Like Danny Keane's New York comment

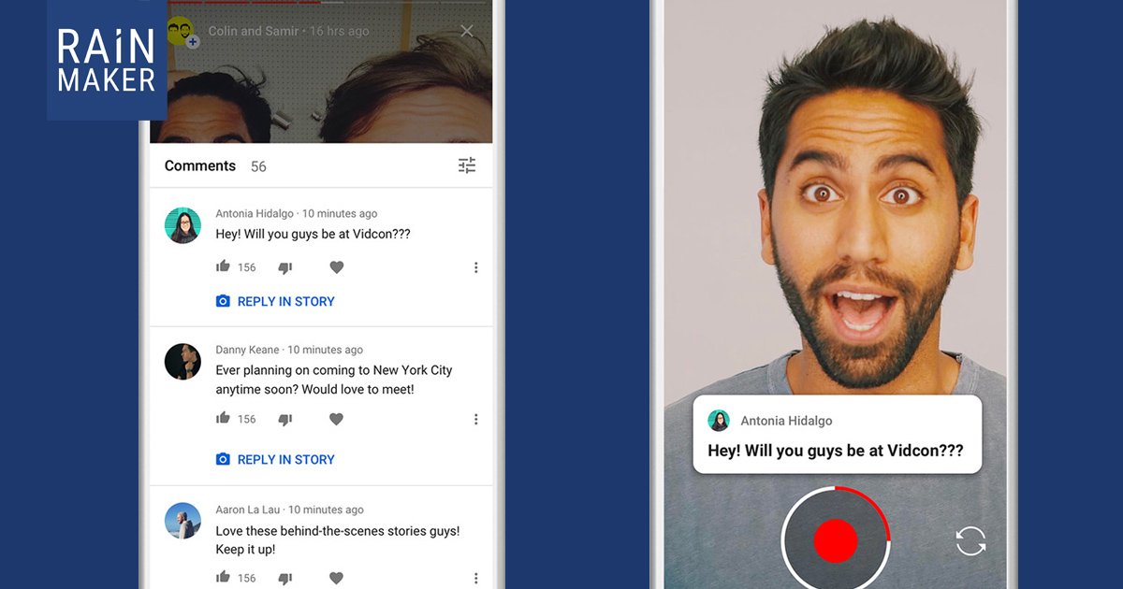[x=223, y=419]
